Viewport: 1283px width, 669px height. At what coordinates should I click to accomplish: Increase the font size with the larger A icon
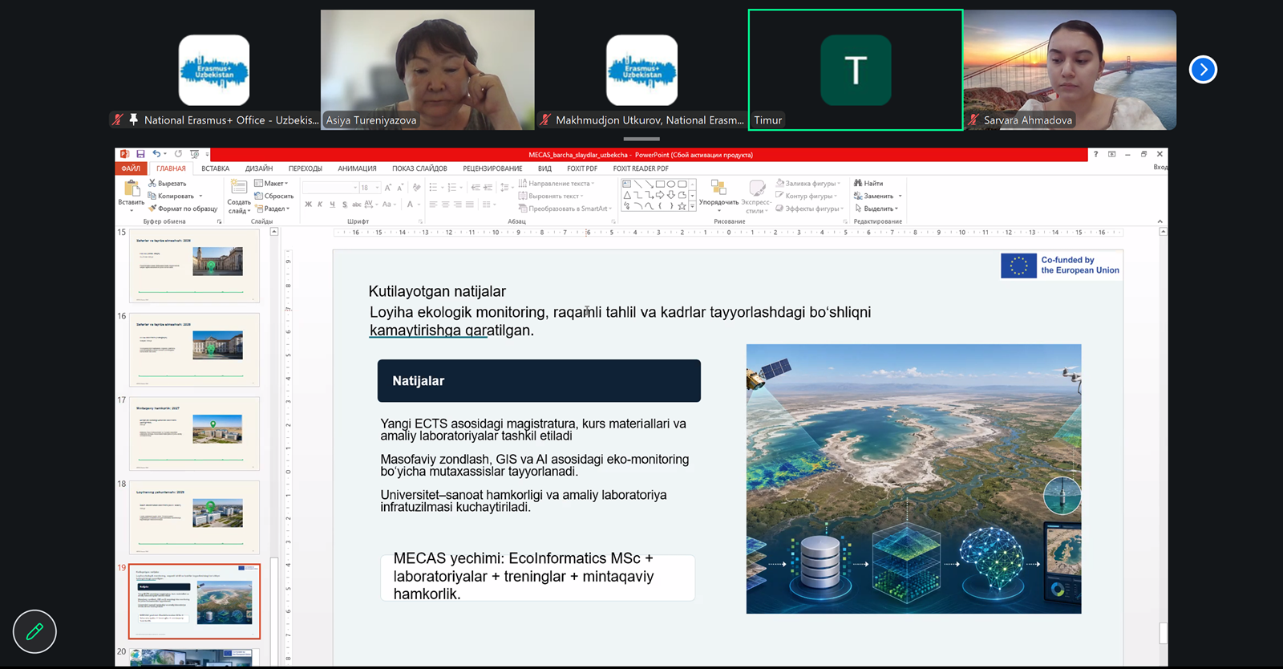[388, 188]
